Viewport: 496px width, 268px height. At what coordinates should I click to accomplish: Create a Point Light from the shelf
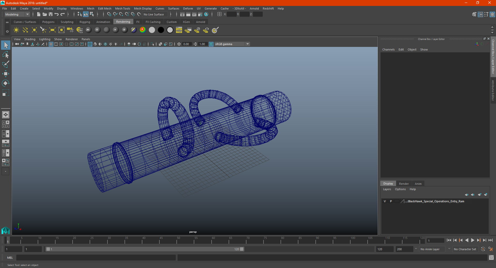tap(34, 30)
